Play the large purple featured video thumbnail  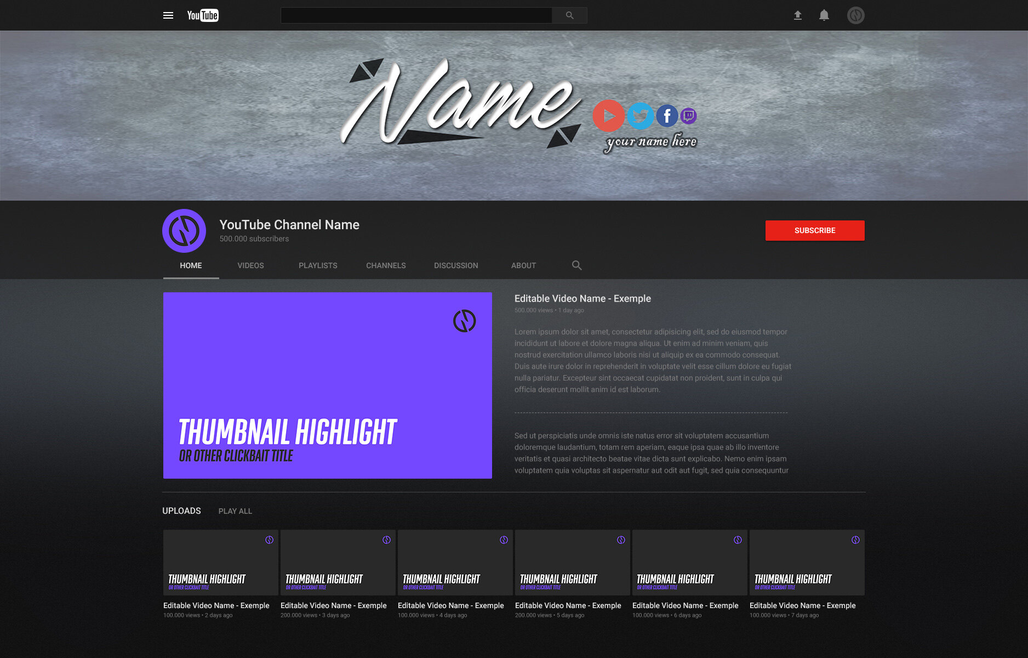[x=327, y=385]
